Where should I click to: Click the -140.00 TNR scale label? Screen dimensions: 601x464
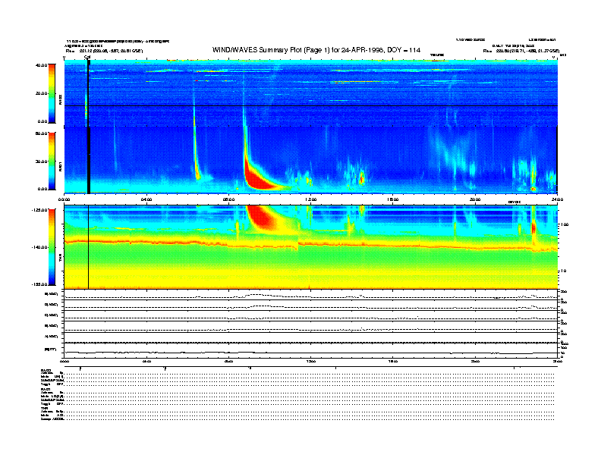[x=39, y=247]
